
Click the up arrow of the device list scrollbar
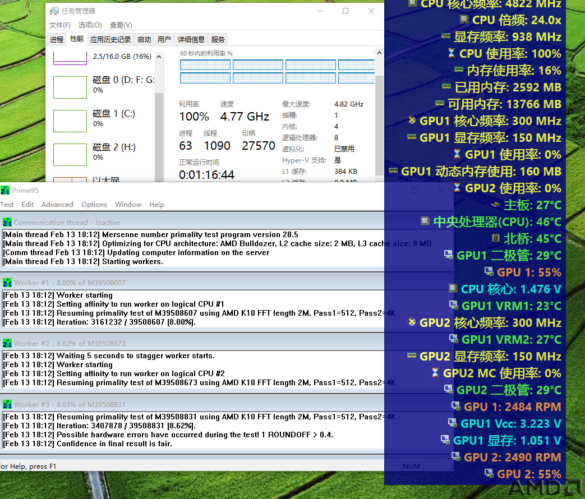coord(159,57)
